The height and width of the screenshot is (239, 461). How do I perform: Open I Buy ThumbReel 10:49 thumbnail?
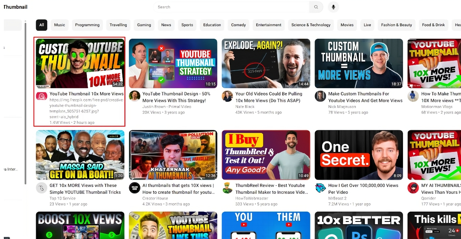click(266, 155)
